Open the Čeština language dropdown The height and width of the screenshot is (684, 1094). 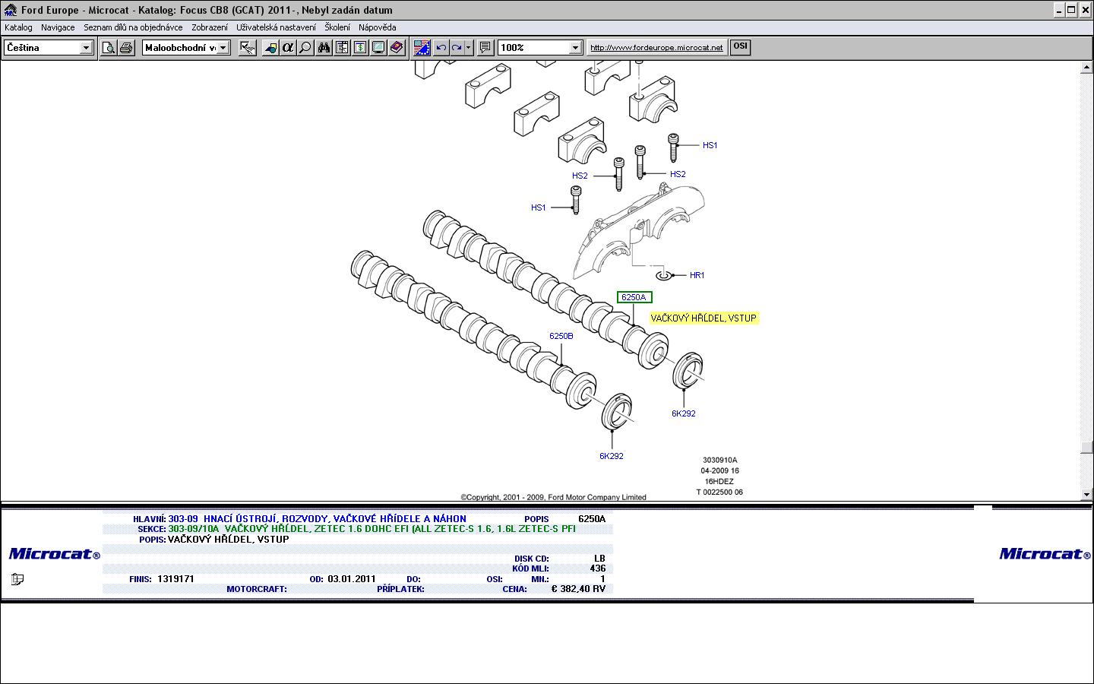click(x=86, y=48)
